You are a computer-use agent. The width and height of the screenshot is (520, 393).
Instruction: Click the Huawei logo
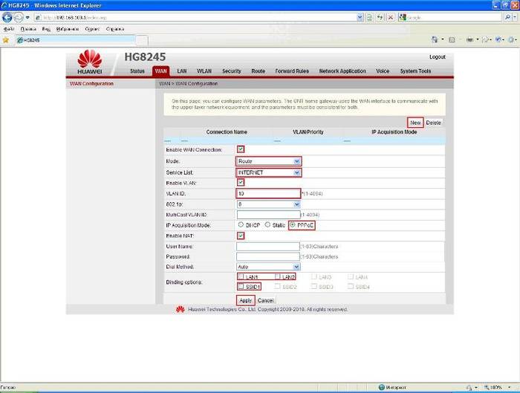tap(89, 62)
